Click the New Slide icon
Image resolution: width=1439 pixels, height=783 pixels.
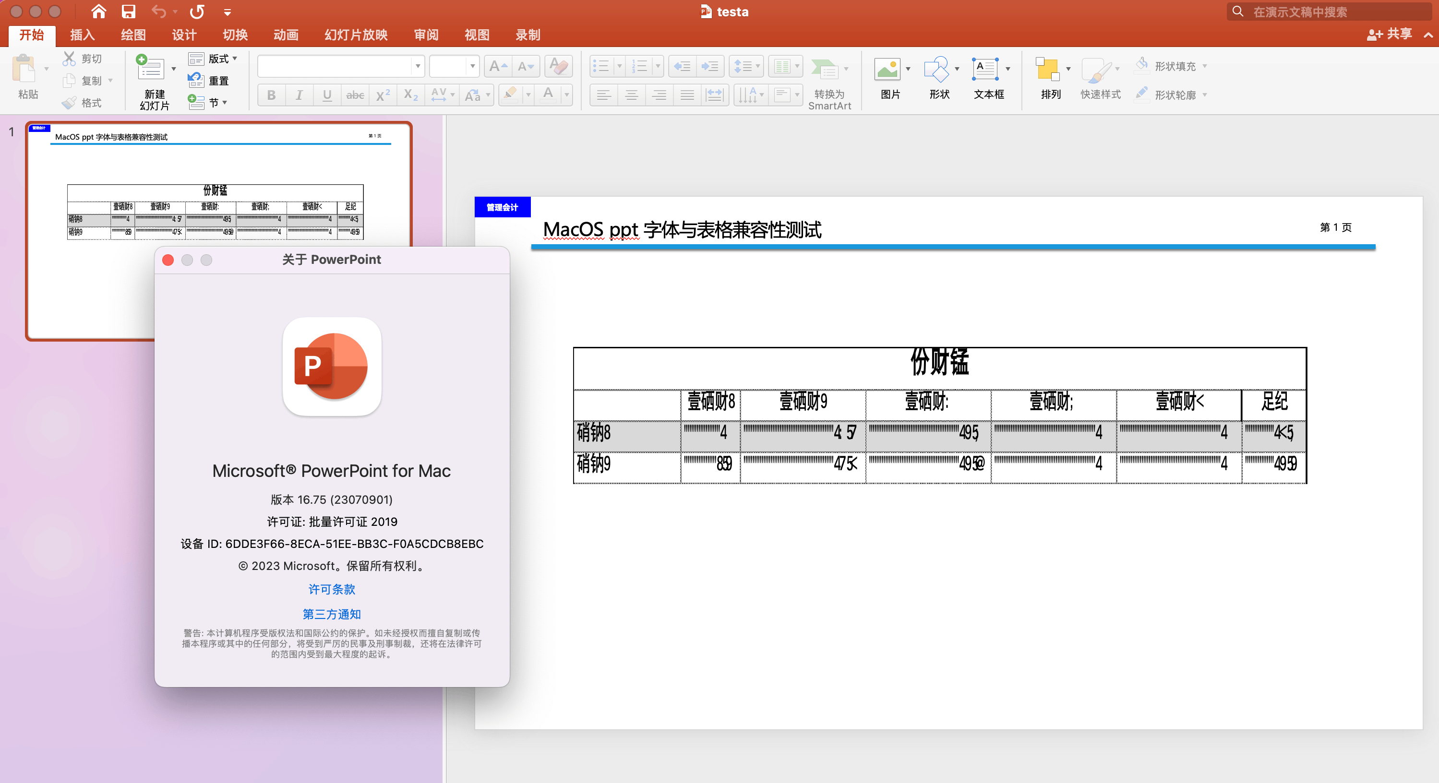(150, 69)
